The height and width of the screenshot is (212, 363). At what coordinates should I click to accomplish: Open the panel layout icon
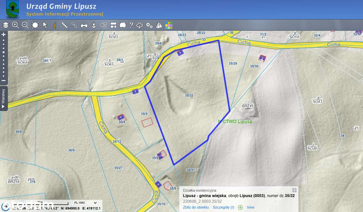point(113,25)
